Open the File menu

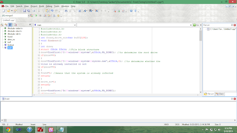pyautogui.click(x=7, y=6)
